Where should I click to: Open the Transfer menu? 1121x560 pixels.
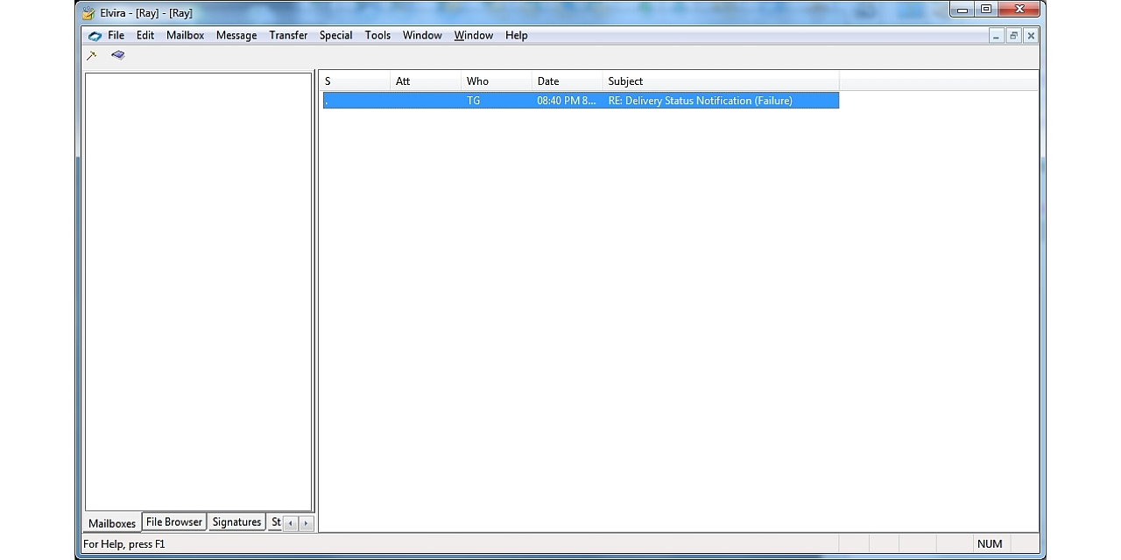[x=288, y=35]
